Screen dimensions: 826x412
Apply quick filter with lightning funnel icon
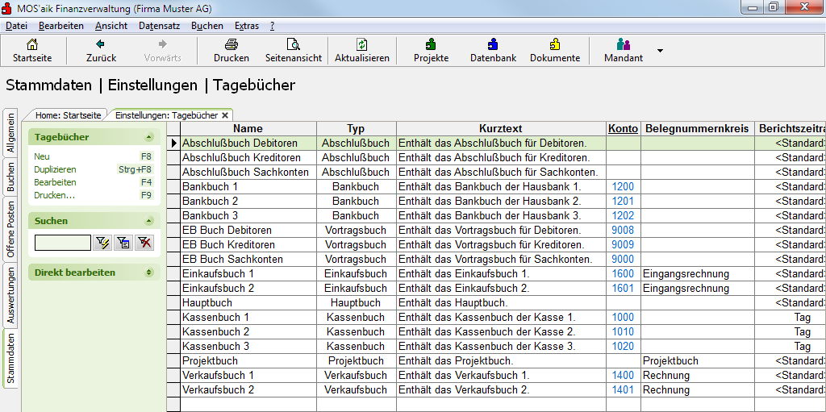(102, 243)
